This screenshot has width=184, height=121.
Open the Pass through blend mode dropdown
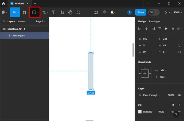point(151,95)
